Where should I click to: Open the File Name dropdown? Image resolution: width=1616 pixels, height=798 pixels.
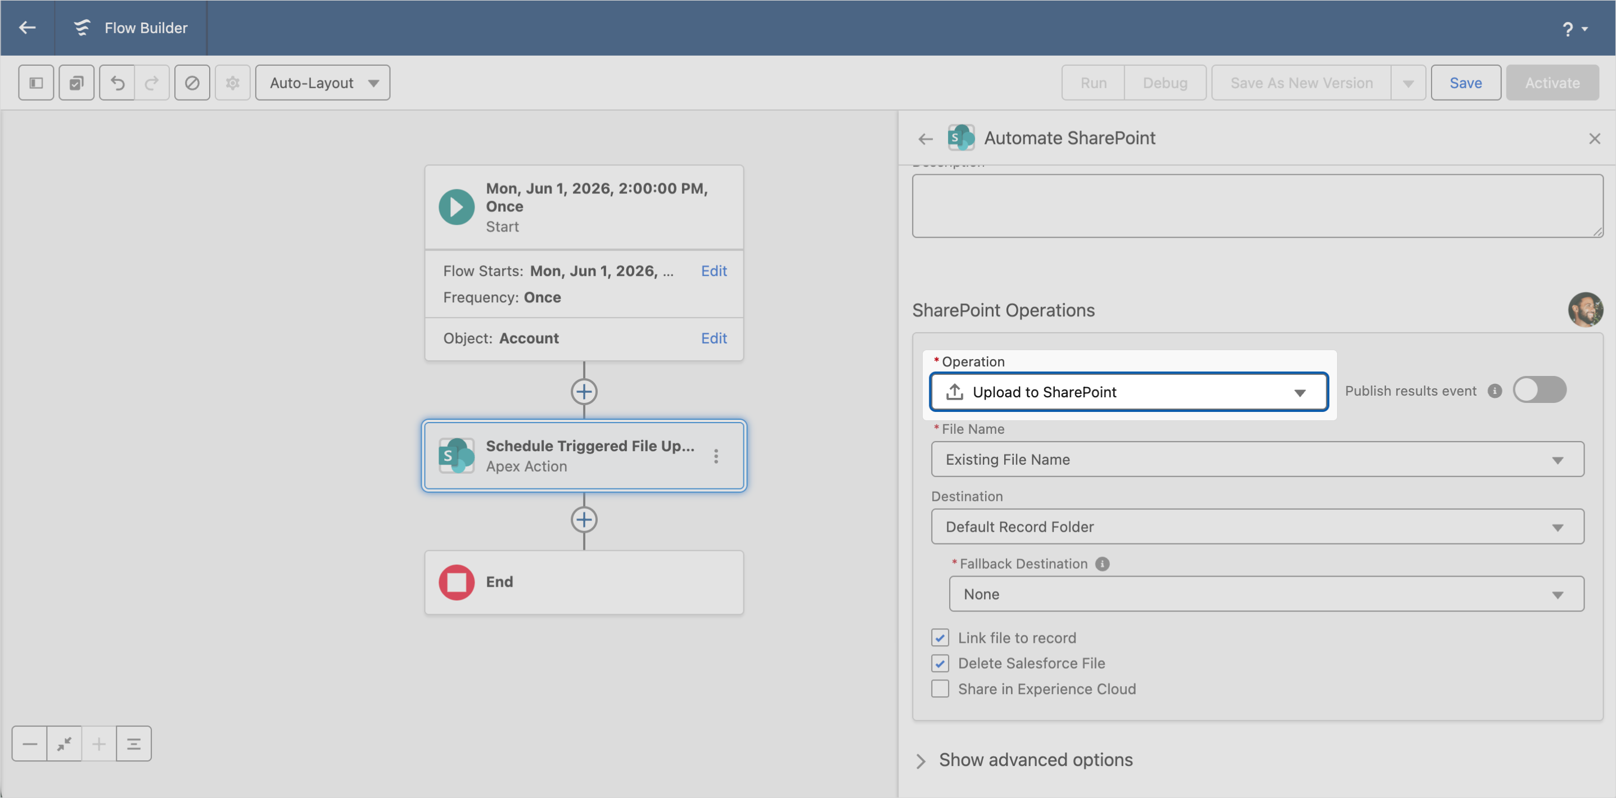[x=1257, y=460]
